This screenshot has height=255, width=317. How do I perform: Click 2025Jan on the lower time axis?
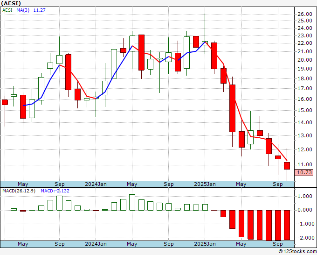click(205, 244)
